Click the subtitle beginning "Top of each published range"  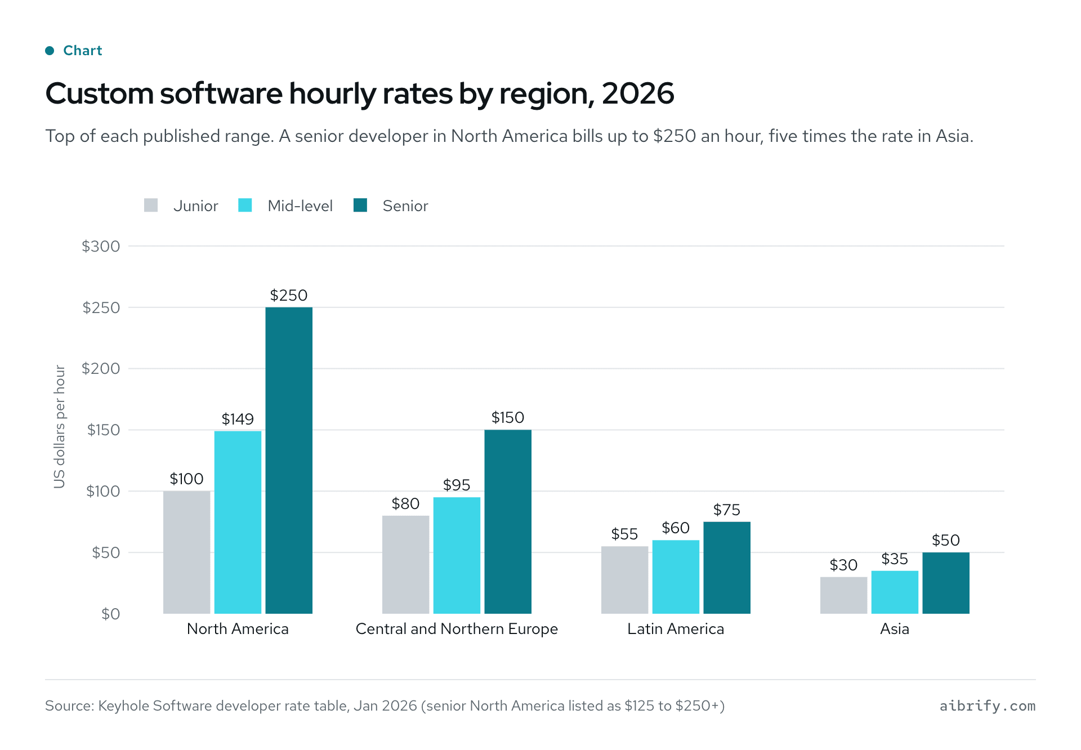510,136
